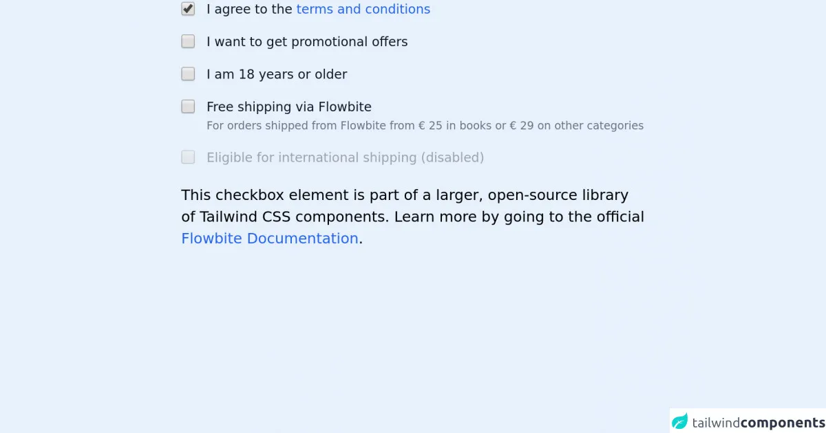The image size is (826, 433).
Task: Click the tailwindcomponents leaf logo icon
Action: 680,421
